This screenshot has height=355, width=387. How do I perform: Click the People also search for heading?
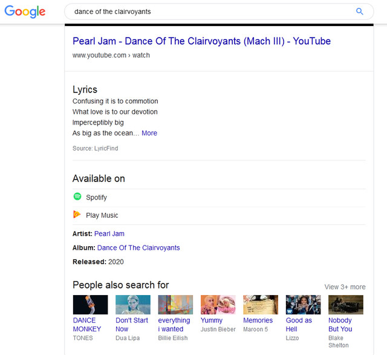pyautogui.click(x=121, y=285)
